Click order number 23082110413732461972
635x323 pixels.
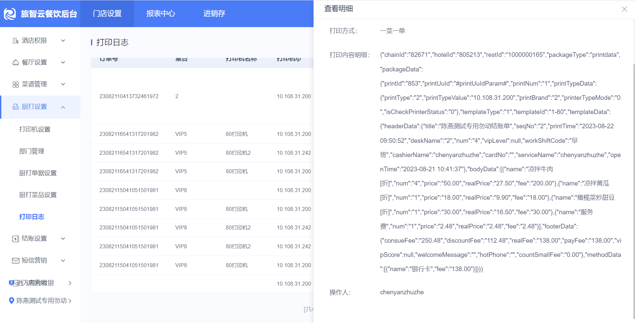click(129, 97)
